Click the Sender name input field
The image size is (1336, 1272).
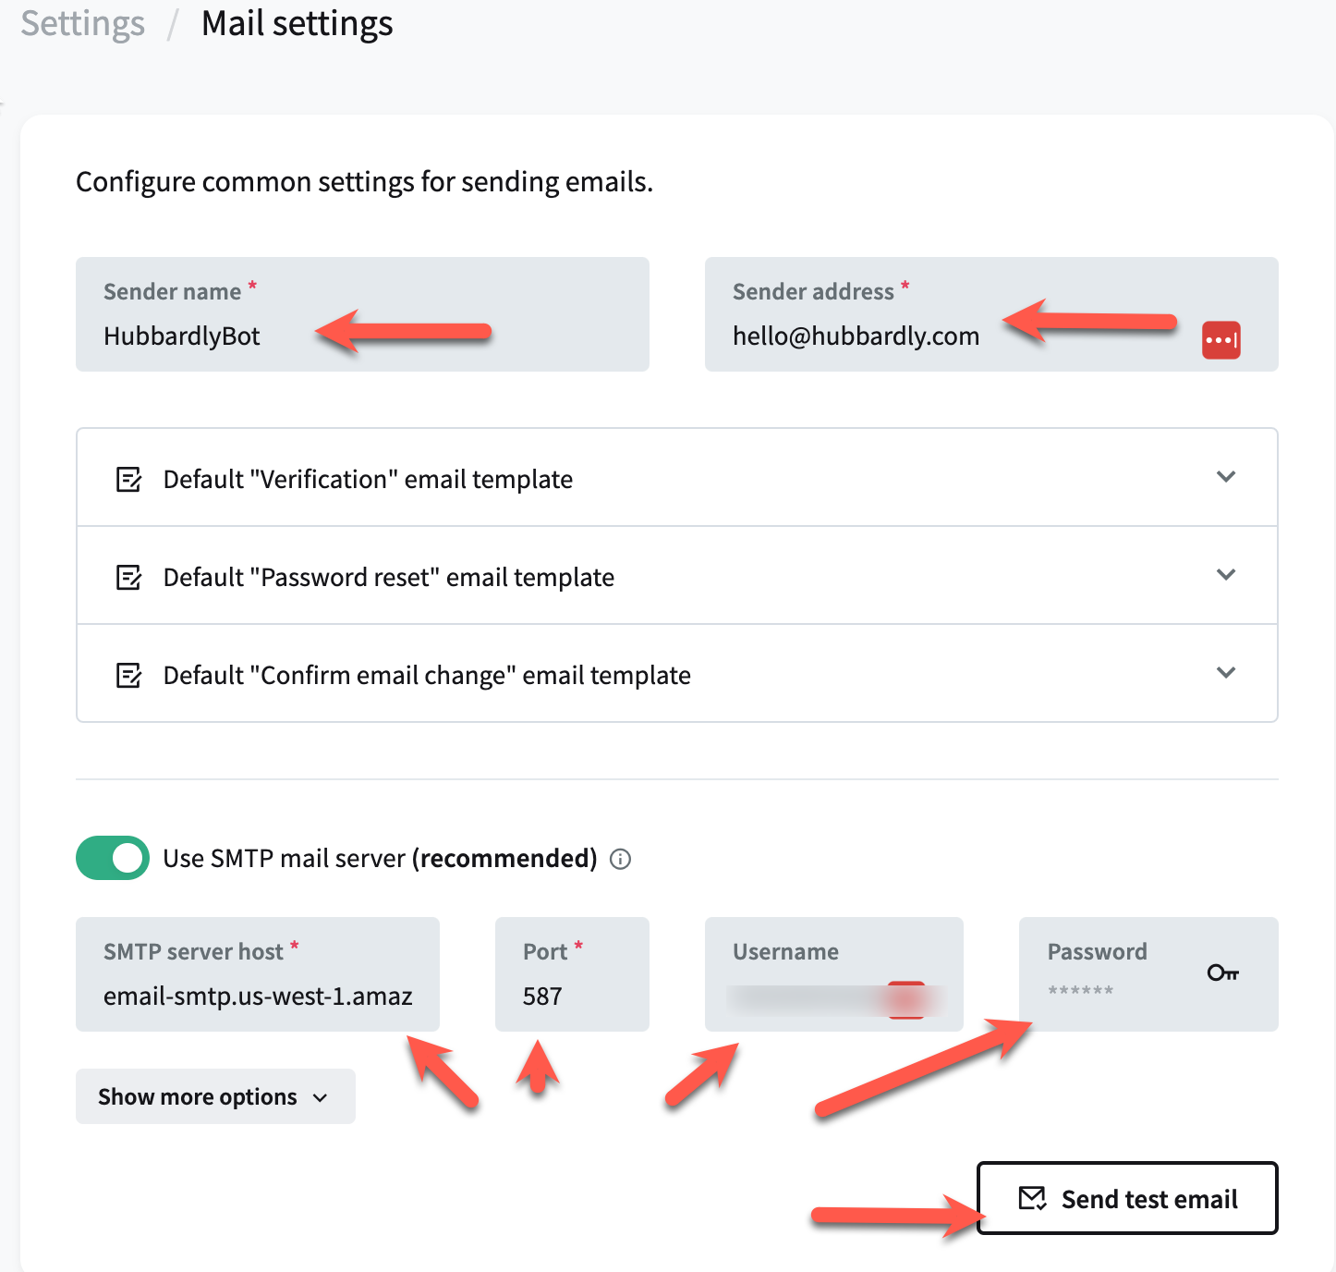pos(362,335)
